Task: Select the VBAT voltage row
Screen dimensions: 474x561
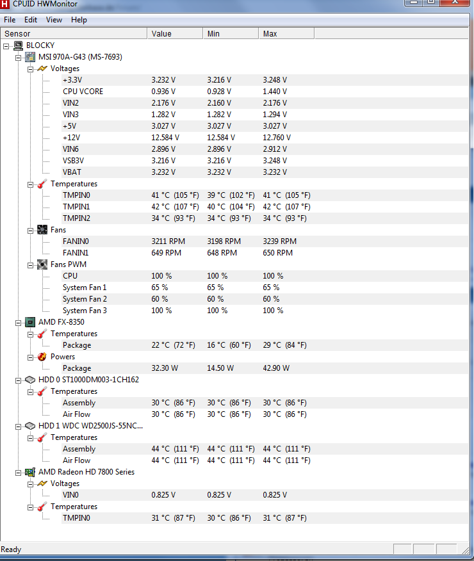Action: point(265,172)
